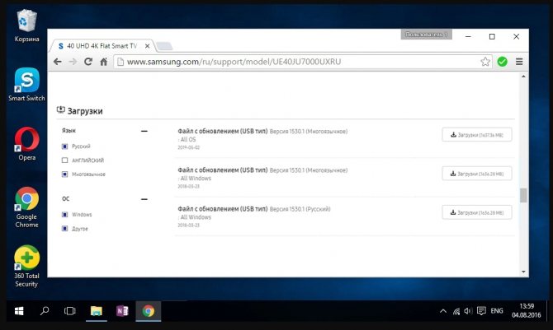Switch the input language via ENG

pos(497,311)
